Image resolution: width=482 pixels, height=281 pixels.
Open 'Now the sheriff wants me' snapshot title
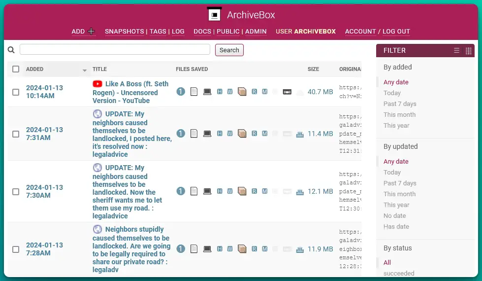(x=127, y=192)
